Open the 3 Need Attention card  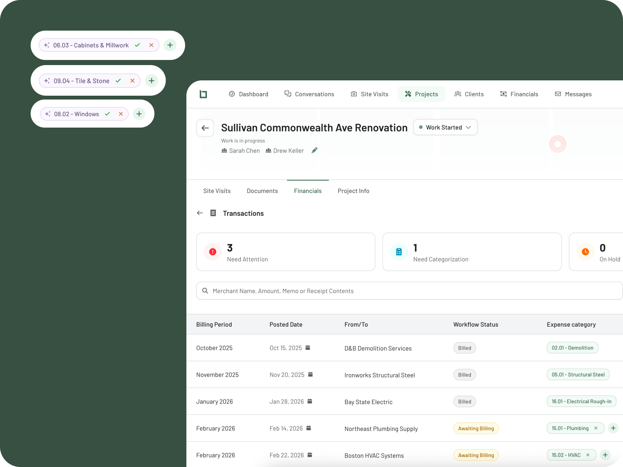point(286,252)
